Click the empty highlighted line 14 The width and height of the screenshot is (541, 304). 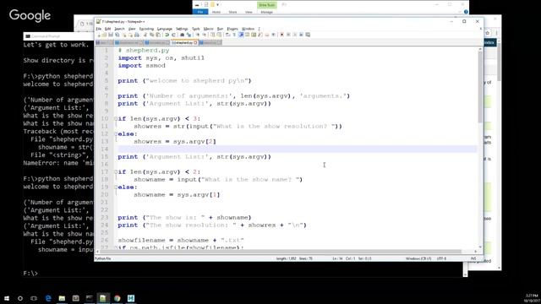298,149
